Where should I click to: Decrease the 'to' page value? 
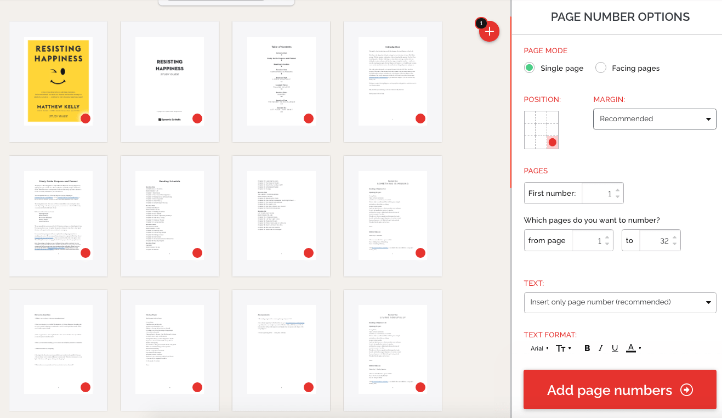[675, 244]
